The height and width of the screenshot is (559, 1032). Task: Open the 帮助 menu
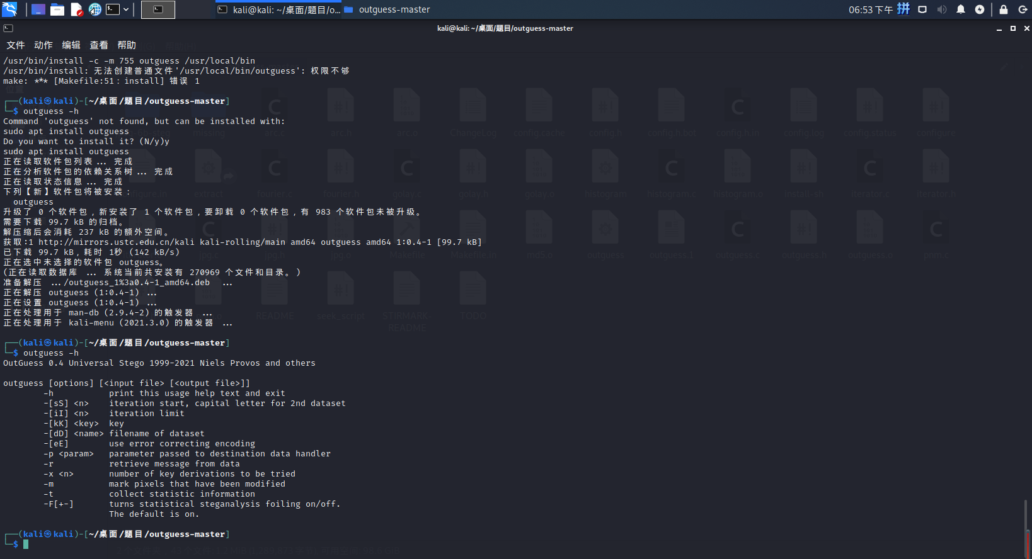coord(127,45)
